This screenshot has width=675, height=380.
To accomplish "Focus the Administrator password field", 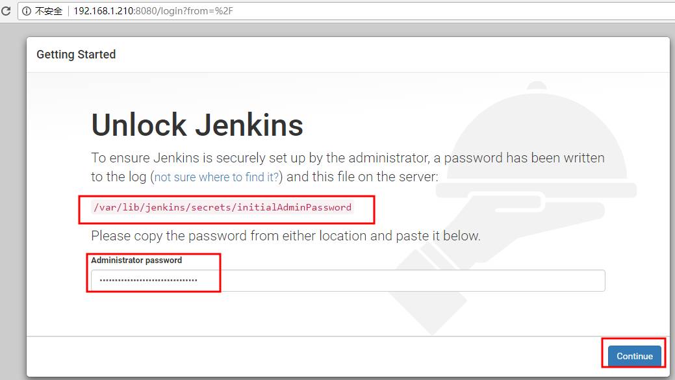I will tap(348, 281).
